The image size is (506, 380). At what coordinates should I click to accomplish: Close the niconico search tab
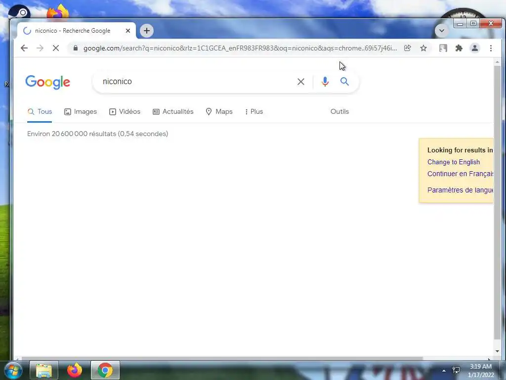point(128,31)
